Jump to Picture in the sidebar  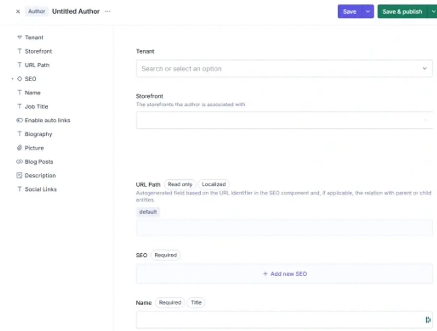[34, 148]
